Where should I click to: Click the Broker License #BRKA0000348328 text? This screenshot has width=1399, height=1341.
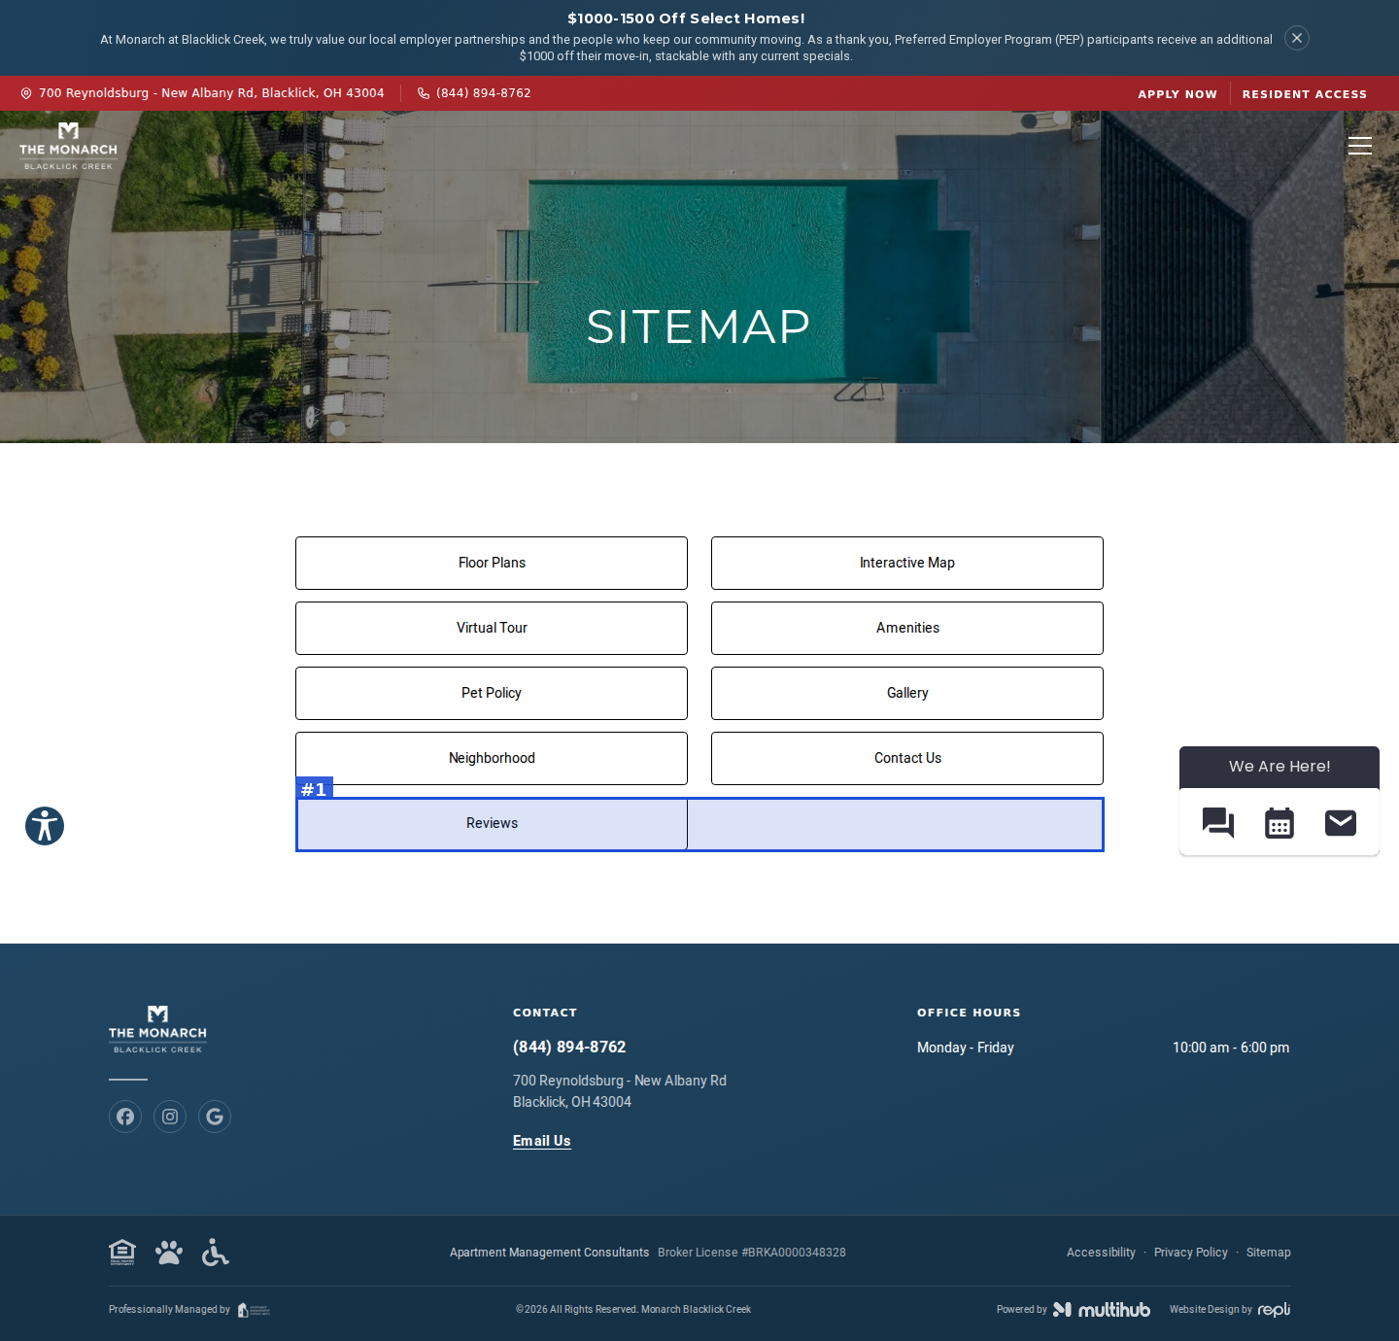(x=752, y=1253)
